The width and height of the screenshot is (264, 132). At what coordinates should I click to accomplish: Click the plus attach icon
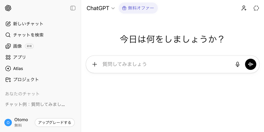tap(95, 64)
